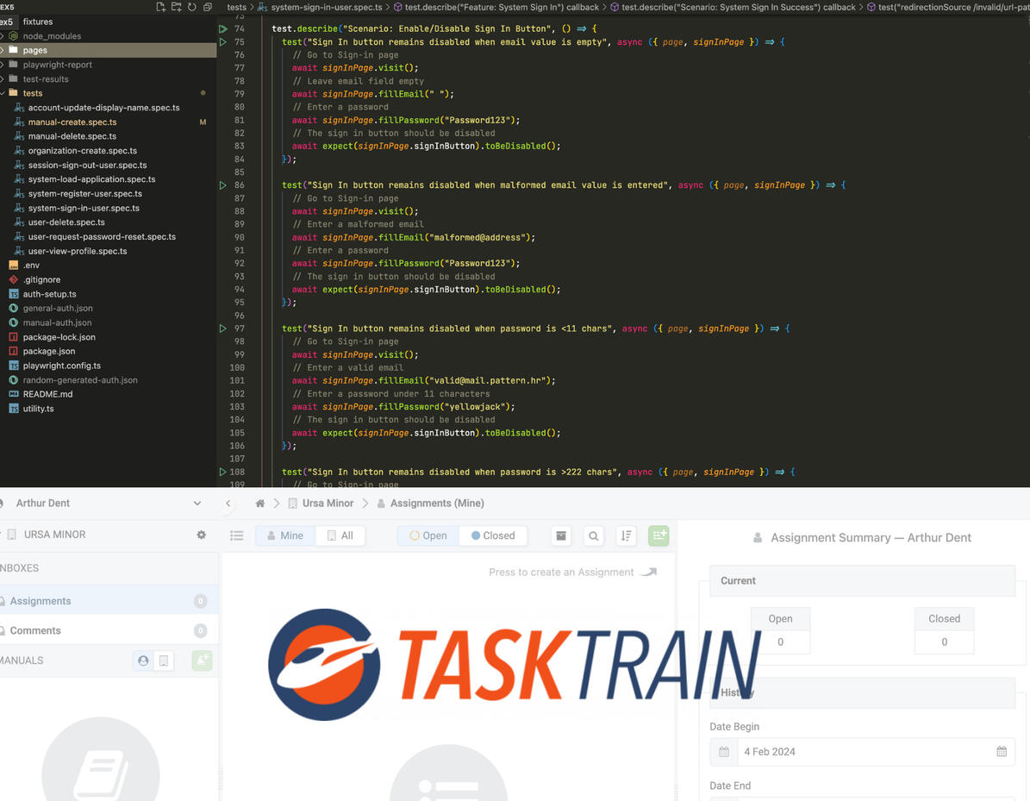Click the home icon in breadcrumb
The width and height of the screenshot is (1030, 801).
260,504
